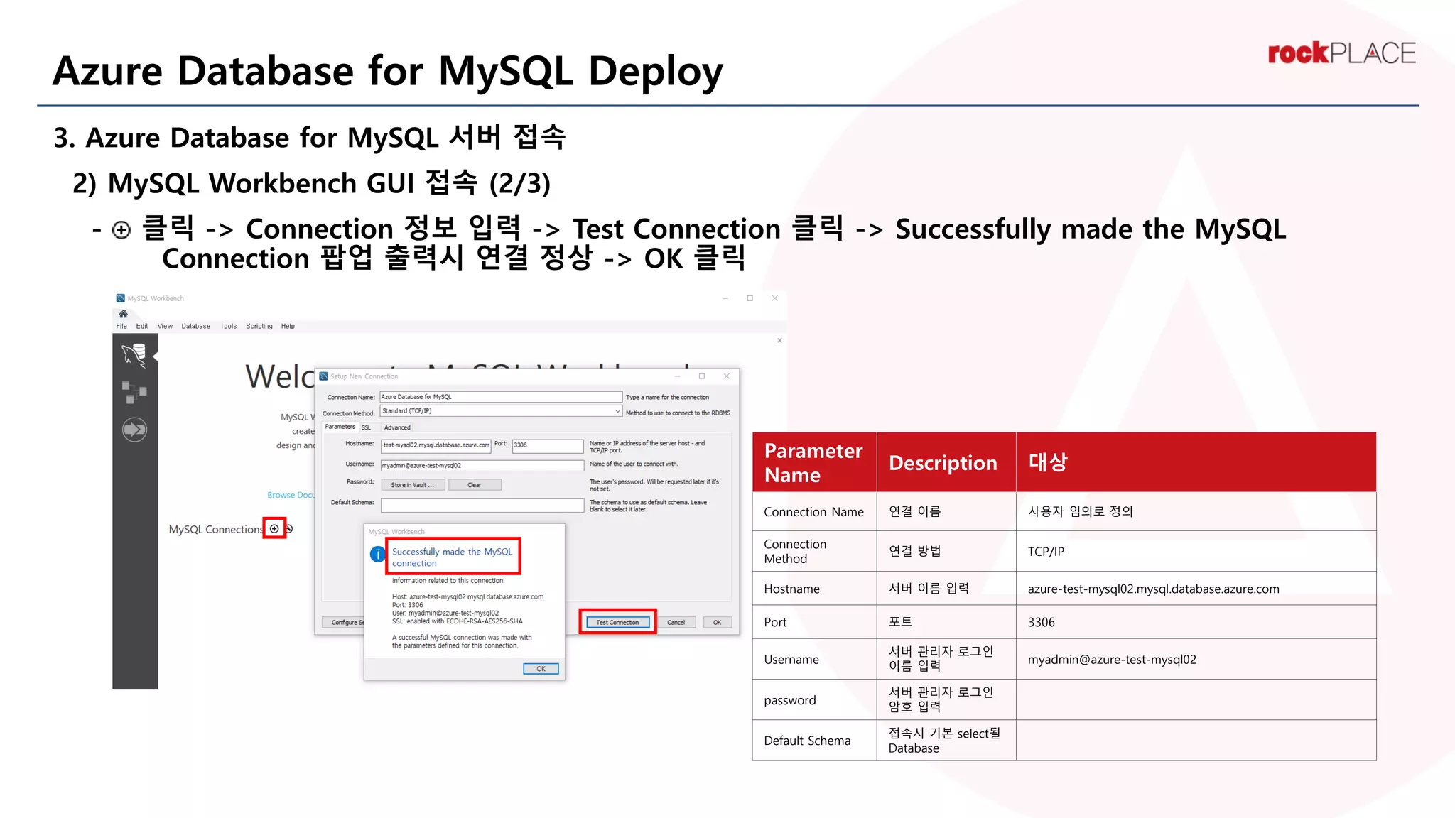The height and width of the screenshot is (818, 1455).
Task: Open the File menu
Action: coord(121,326)
